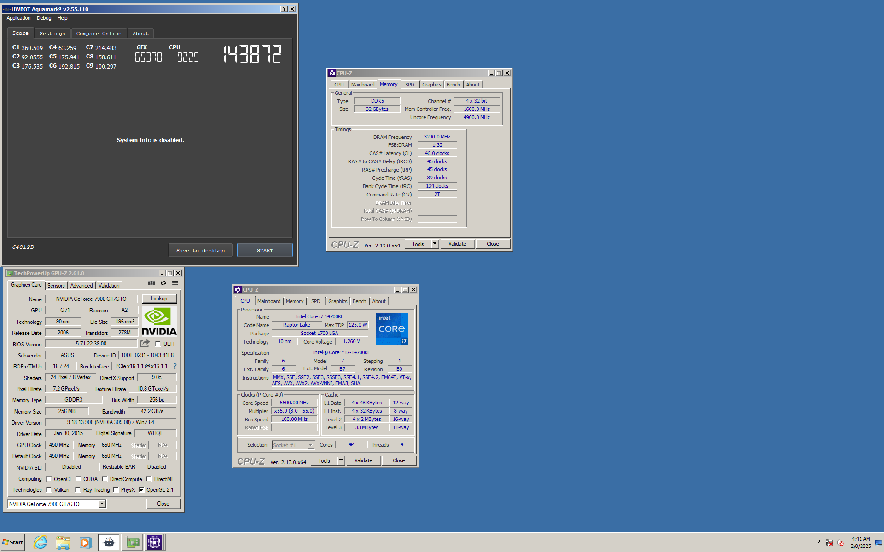Click Validate in the CPU-Z CPU window
884x552 pixels.
coord(363,460)
